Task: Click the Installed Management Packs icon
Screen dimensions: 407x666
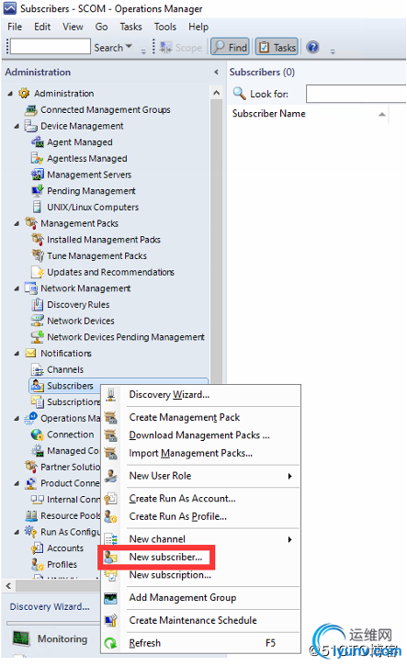Action: [x=38, y=239]
